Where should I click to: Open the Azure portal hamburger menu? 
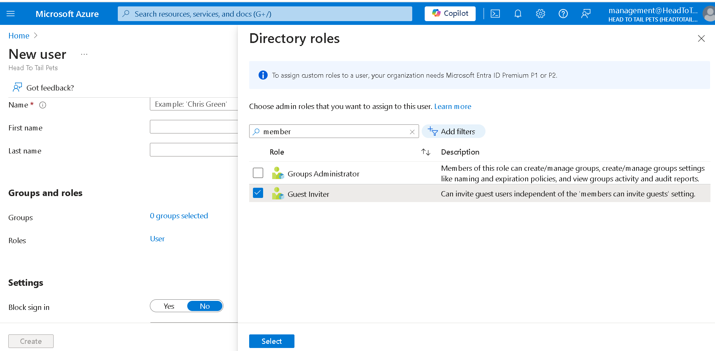[11, 14]
